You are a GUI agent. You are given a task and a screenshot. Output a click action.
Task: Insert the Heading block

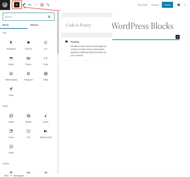(x=28, y=45)
